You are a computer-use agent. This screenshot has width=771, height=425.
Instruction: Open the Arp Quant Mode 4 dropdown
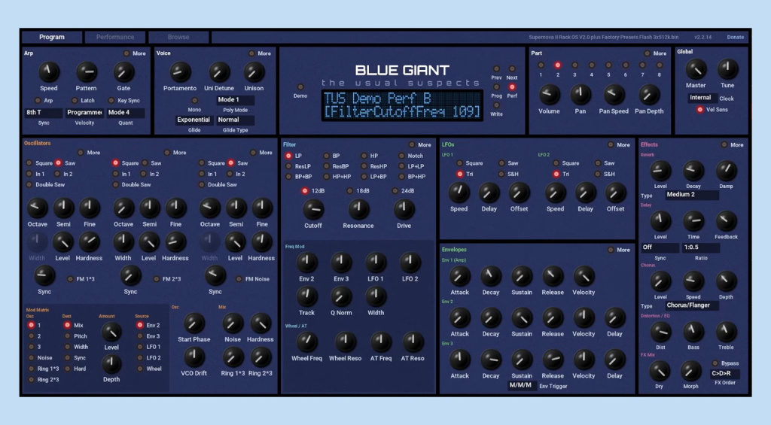pyautogui.click(x=126, y=113)
